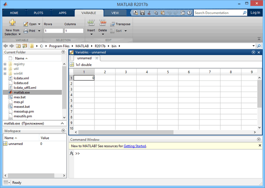Click the Insert rows/columns icon
This screenshot has height=188, width=265.
91,23
